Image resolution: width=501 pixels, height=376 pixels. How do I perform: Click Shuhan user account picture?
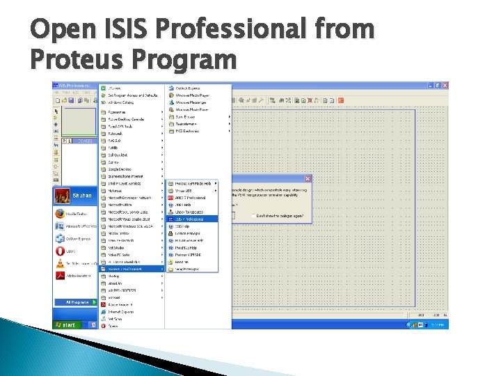pos(62,196)
